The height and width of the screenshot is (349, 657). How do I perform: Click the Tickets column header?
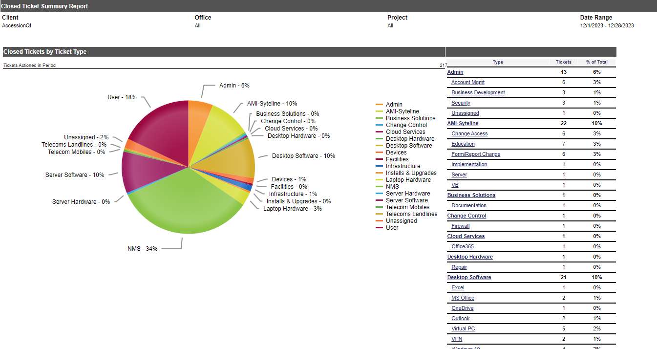(563, 62)
